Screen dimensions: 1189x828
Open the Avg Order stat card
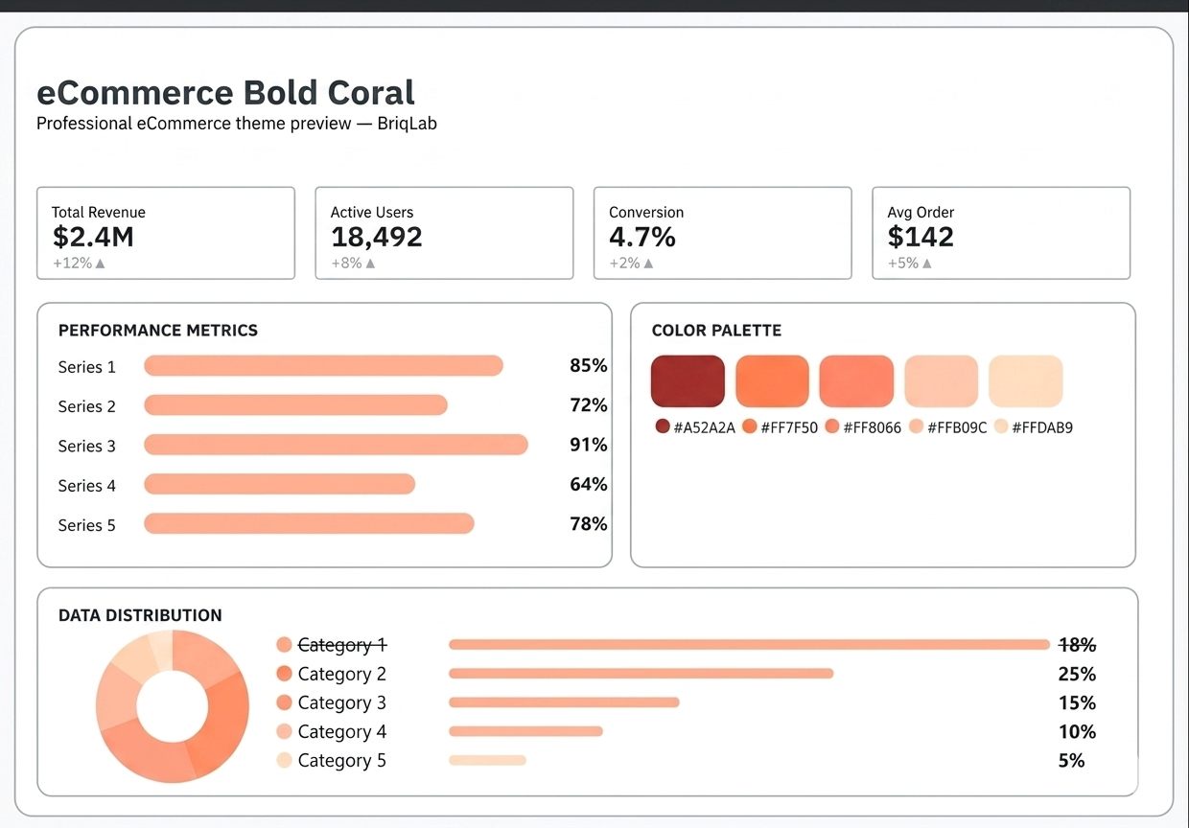click(1001, 233)
